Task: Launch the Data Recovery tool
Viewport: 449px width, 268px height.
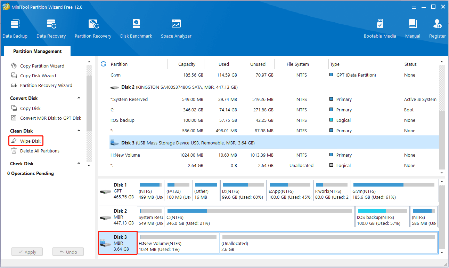Action: pyautogui.click(x=51, y=28)
